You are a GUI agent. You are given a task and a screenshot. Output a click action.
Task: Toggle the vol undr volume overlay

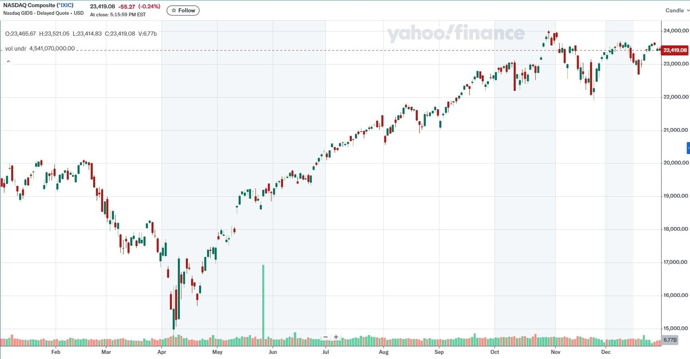pos(15,49)
